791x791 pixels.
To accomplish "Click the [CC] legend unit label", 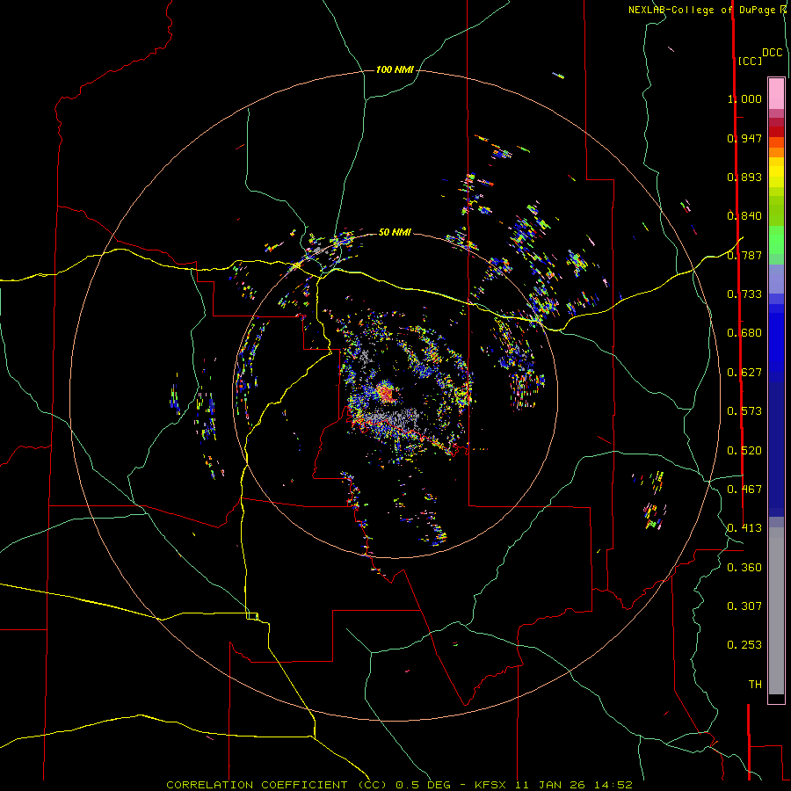I will [x=751, y=61].
